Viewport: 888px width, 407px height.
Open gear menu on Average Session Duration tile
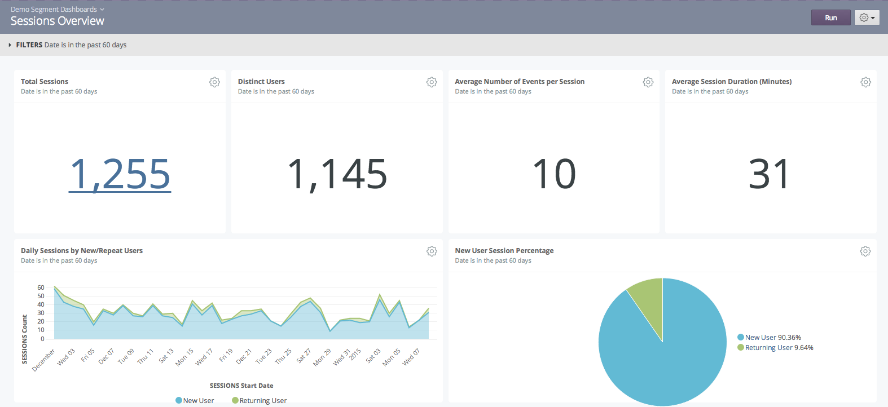click(x=865, y=82)
